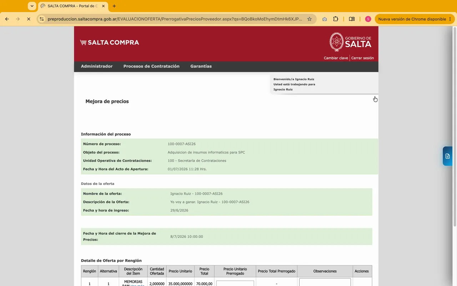
Task: Click the Renglón column header
Action: point(90,271)
